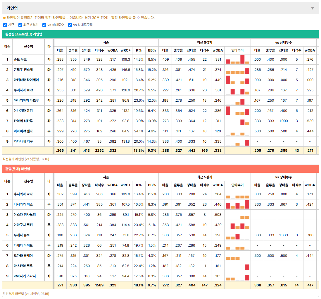Uncheck the vs 상대투구팔 checkbox
The height and width of the screenshot is (299, 321).
coord(70,25)
